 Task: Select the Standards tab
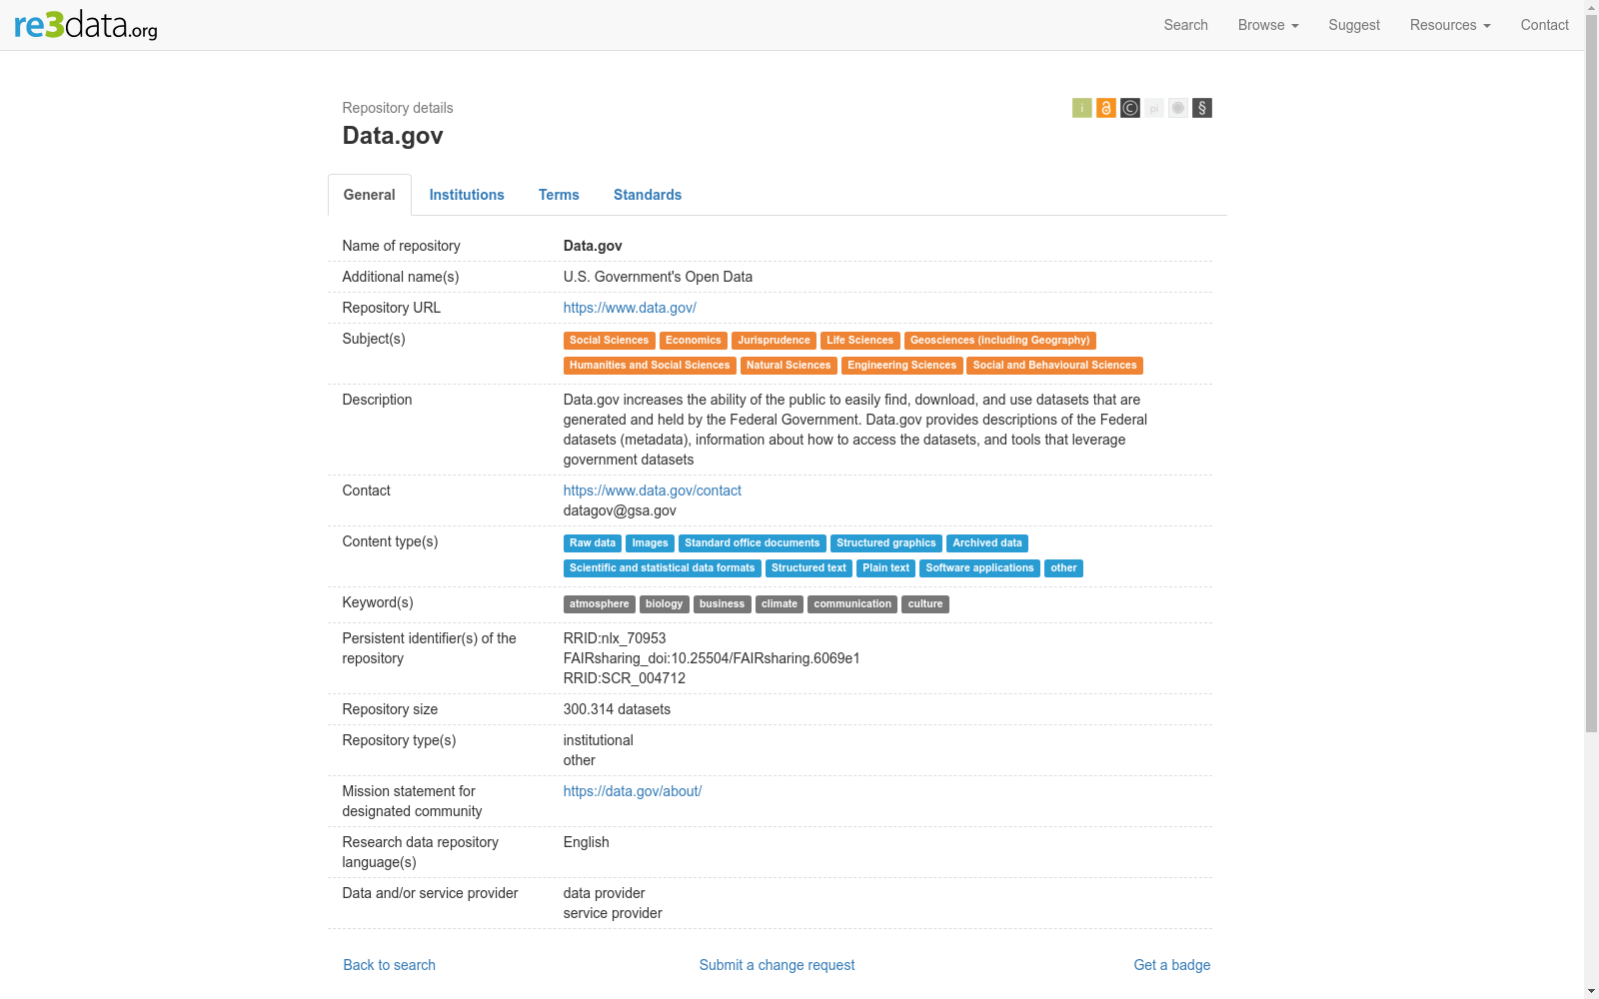648,195
